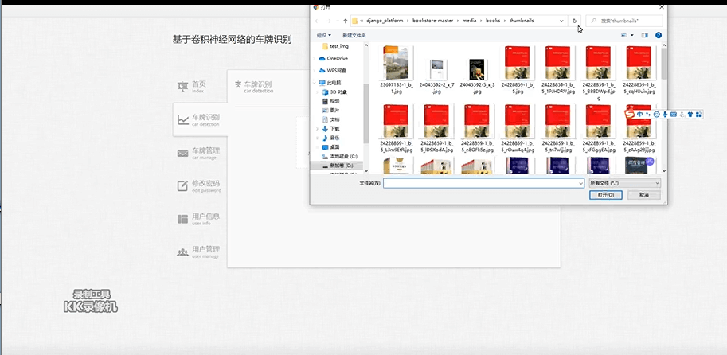Open the view options dropdown arrow

pyautogui.click(x=632, y=35)
